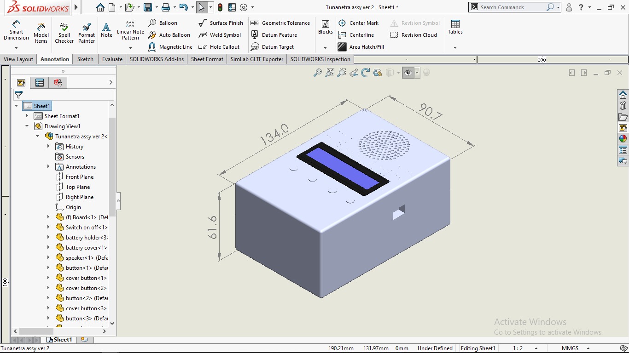Expand the History node
Screen dimensions: 629x353
(x=48, y=146)
